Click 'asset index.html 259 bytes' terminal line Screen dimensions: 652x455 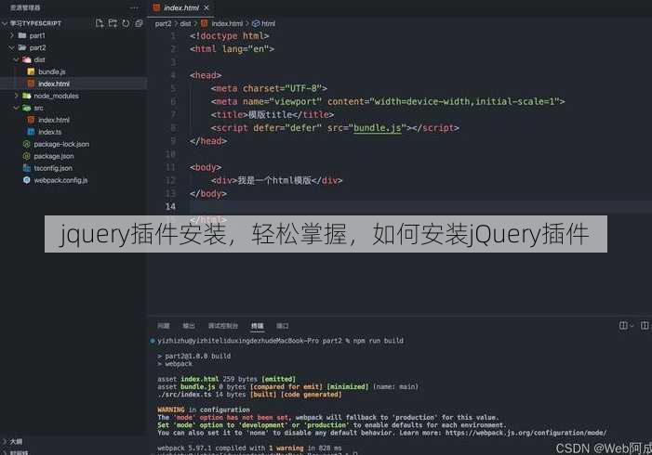227,379
